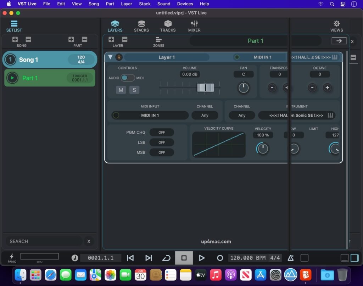Screen dimensions: 363x286
Task: Open the Layers panel tab
Action: click(115, 26)
